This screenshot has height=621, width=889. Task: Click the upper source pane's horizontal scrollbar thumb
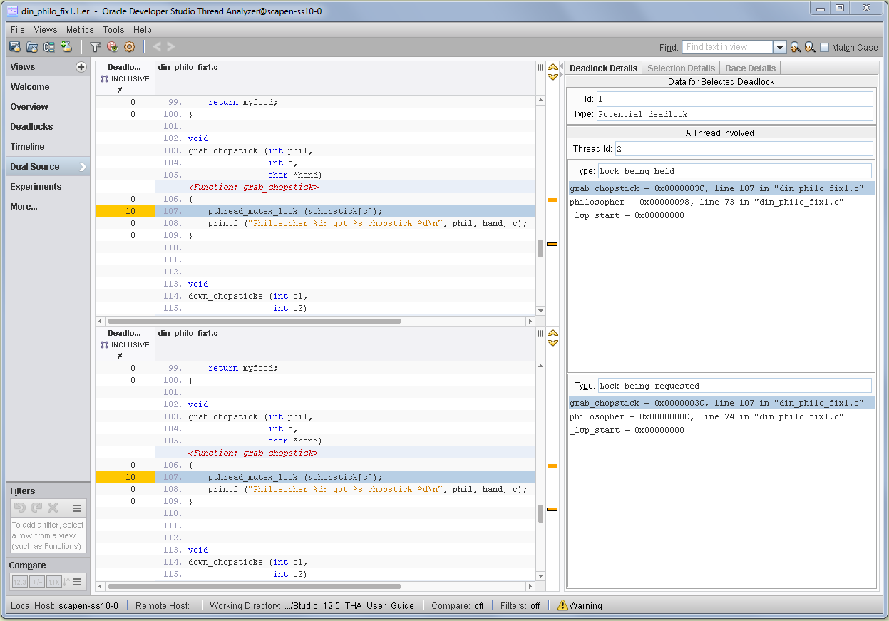coord(253,322)
